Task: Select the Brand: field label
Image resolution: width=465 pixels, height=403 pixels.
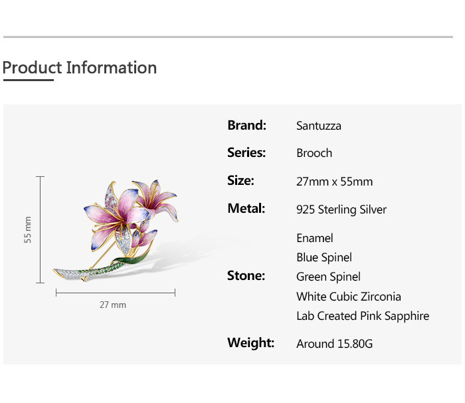Action: [x=246, y=125]
